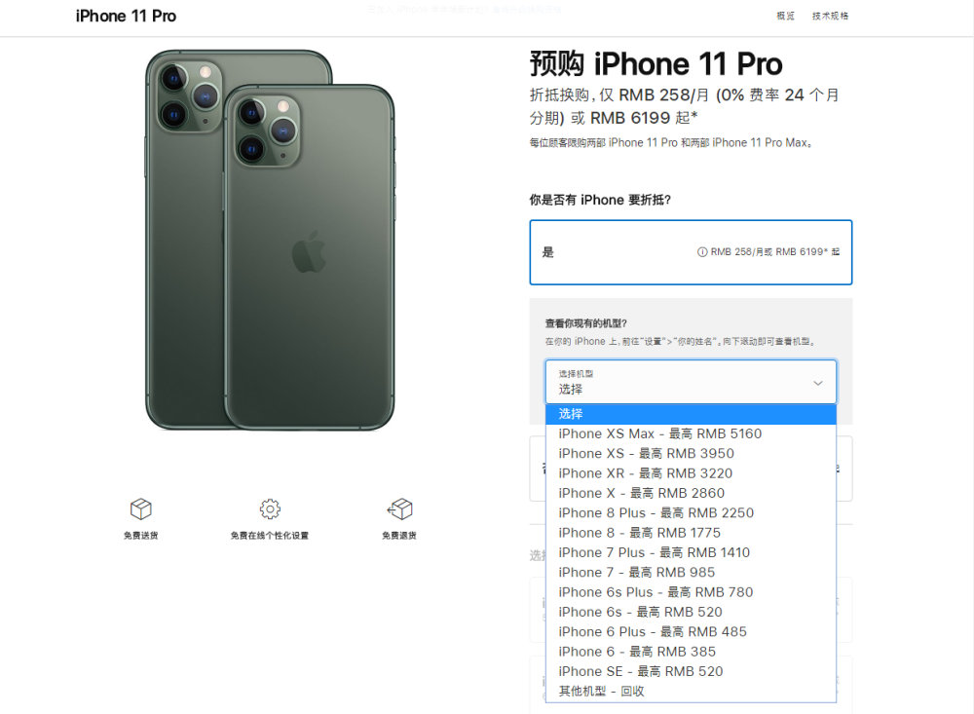This screenshot has height=714, width=974.
Task: Click the online personalization gear icon
Action: [x=270, y=508]
